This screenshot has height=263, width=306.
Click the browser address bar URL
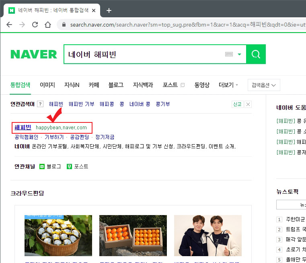[x=188, y=25]
